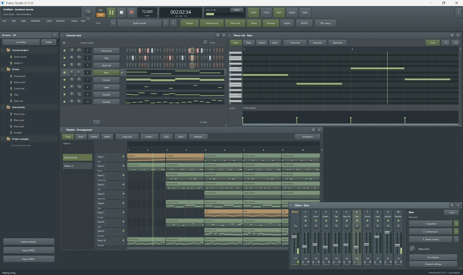The image size is (463, 275).
Task: Toggle the metronome CLICK button
Action: click(266, 12)
